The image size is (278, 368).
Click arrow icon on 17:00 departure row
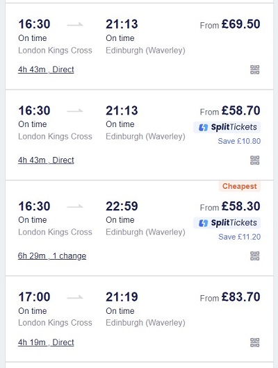click(x=75, y=297)
